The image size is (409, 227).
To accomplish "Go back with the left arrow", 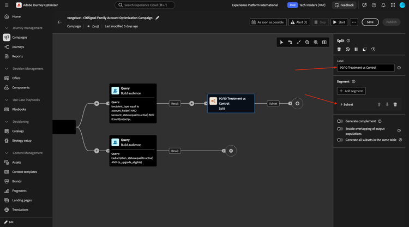I will (59, 22).
